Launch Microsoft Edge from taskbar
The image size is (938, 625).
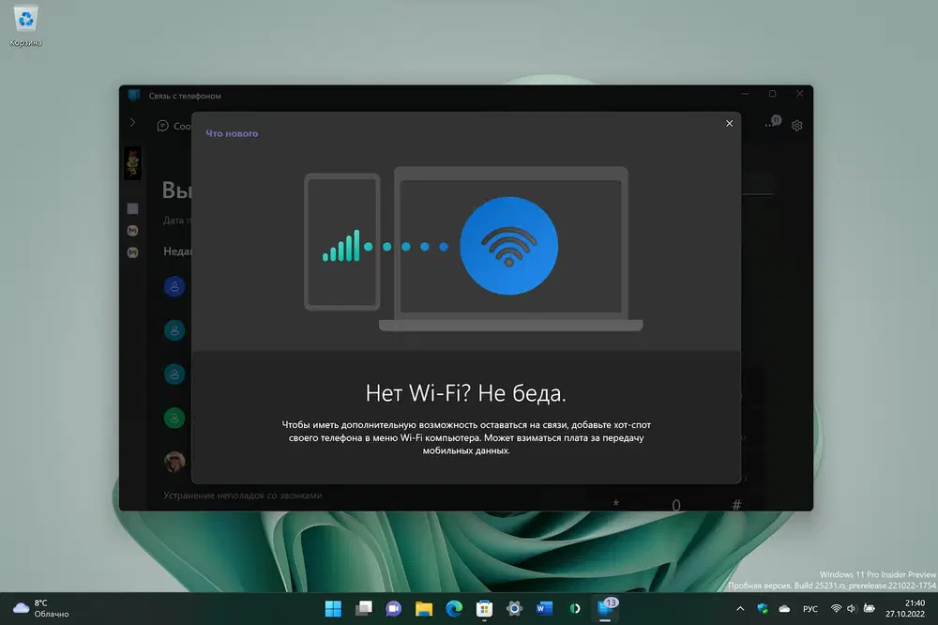pos(454,609)
